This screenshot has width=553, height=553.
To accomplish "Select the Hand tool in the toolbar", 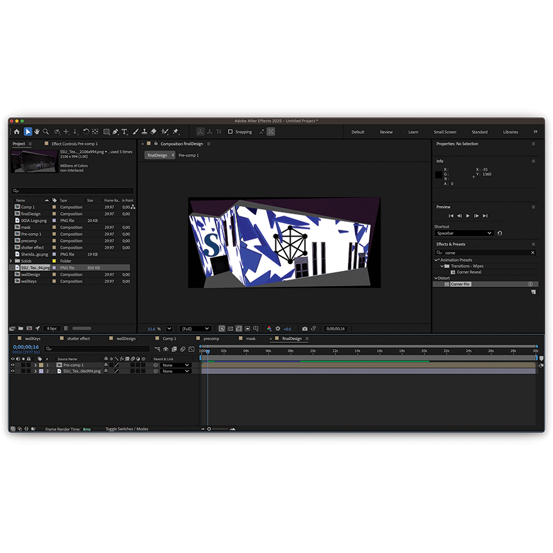I will click(x=37, y=131).
